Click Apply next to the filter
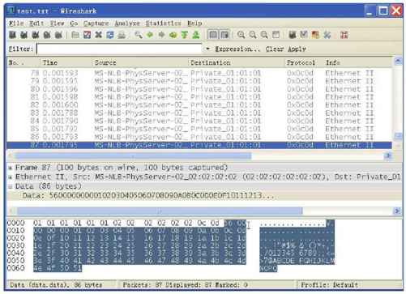 [x=297, y=49]
